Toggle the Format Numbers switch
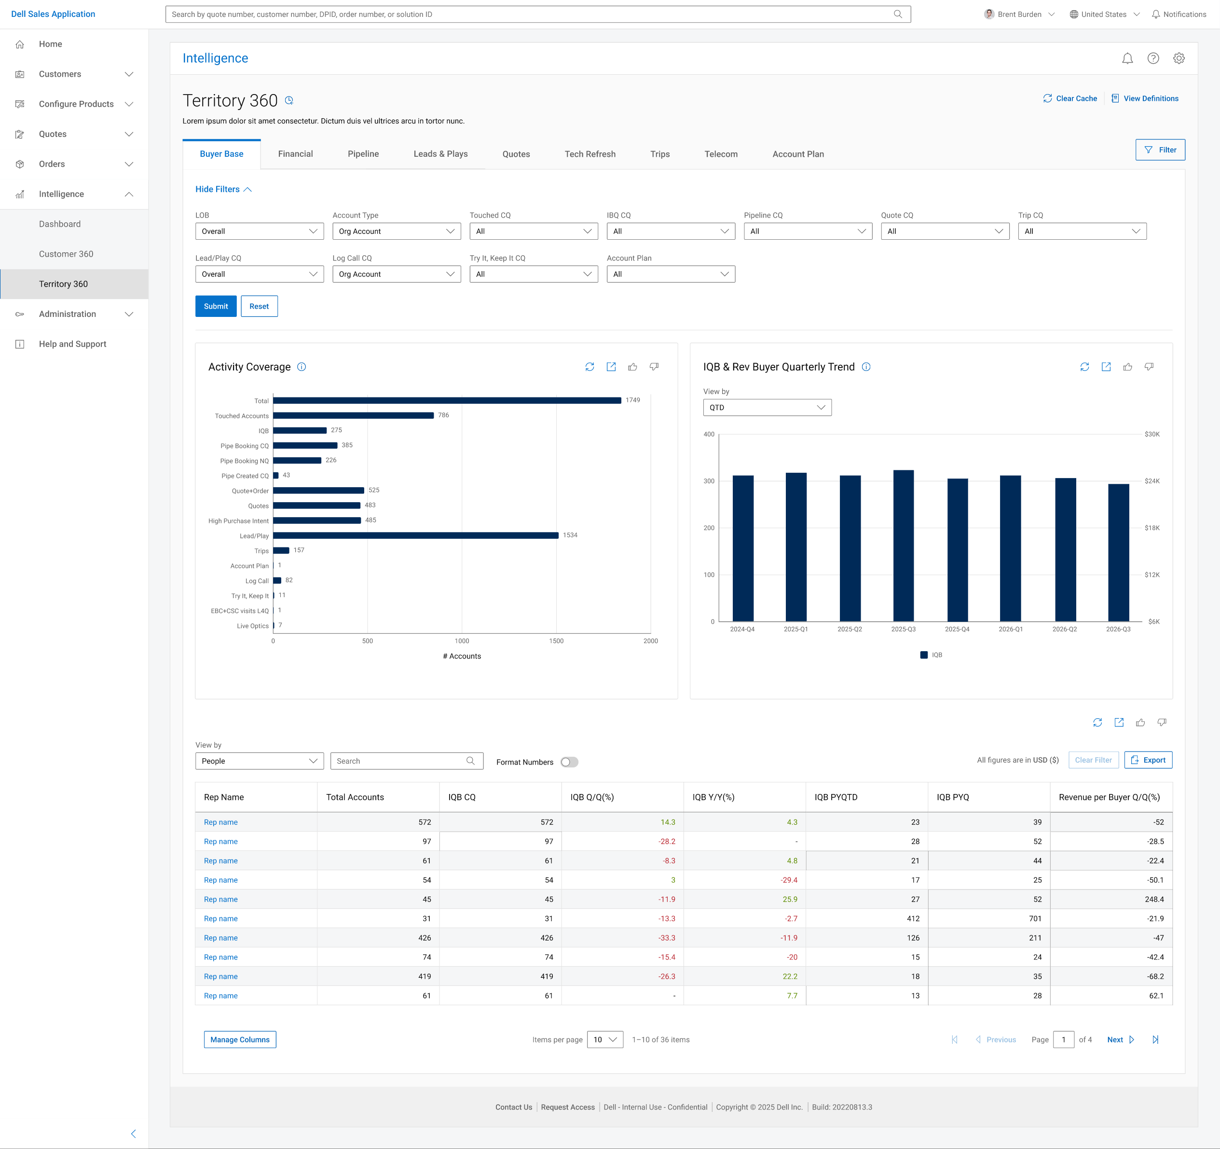The image size is (1220, 1149). click(569, 762)
